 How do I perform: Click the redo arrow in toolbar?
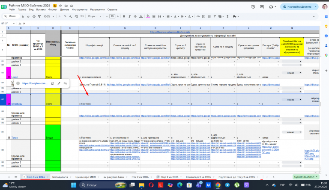[28, 16]
